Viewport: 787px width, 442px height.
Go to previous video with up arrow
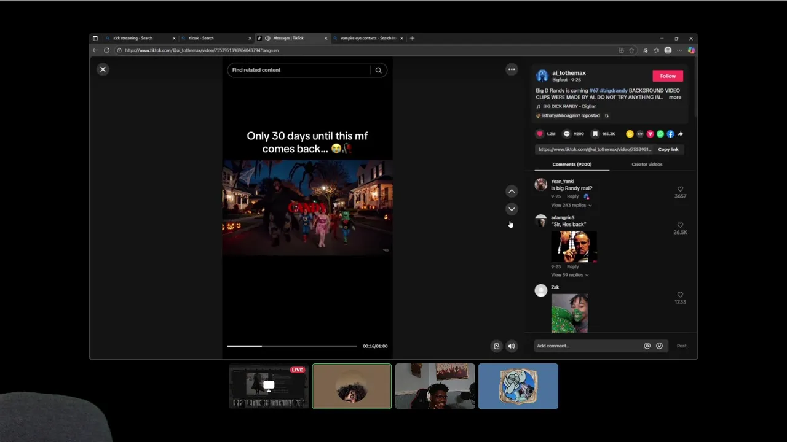[x=511, y=192]
